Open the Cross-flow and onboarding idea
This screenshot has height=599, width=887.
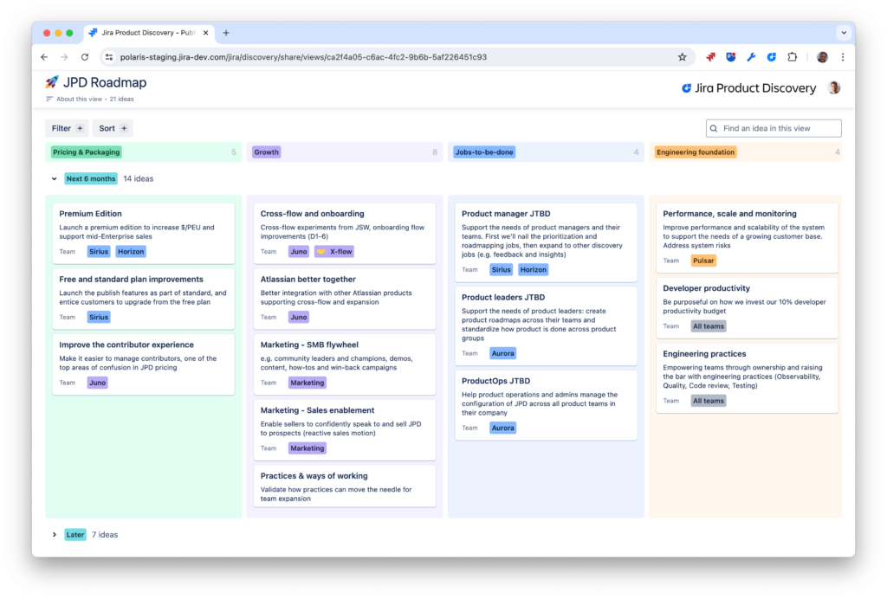tap(345, 234)
